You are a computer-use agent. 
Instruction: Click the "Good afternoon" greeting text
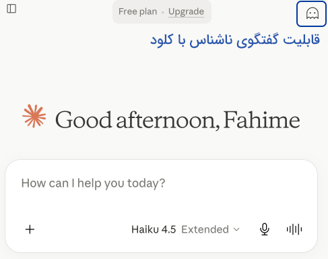click(137, 120)
